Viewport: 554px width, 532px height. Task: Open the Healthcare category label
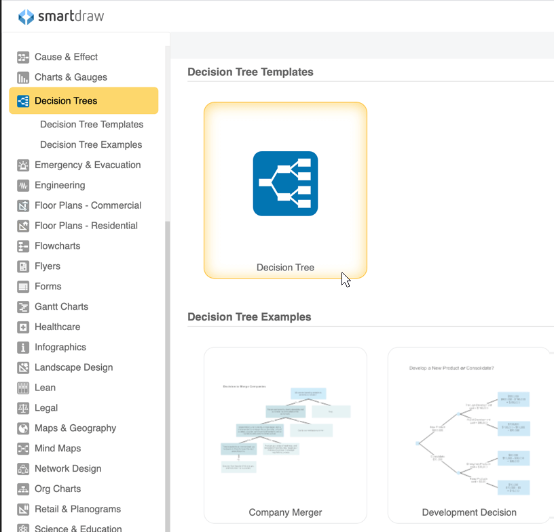pos(57,327)
